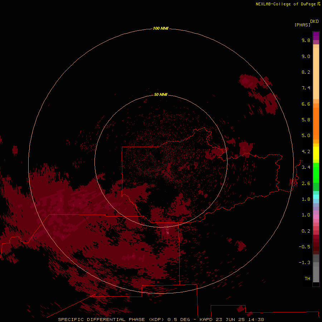The width and height of the screenshot is (322, 322).
Task: Click the [PHAS] legend unit label
Action: (302, 25)
